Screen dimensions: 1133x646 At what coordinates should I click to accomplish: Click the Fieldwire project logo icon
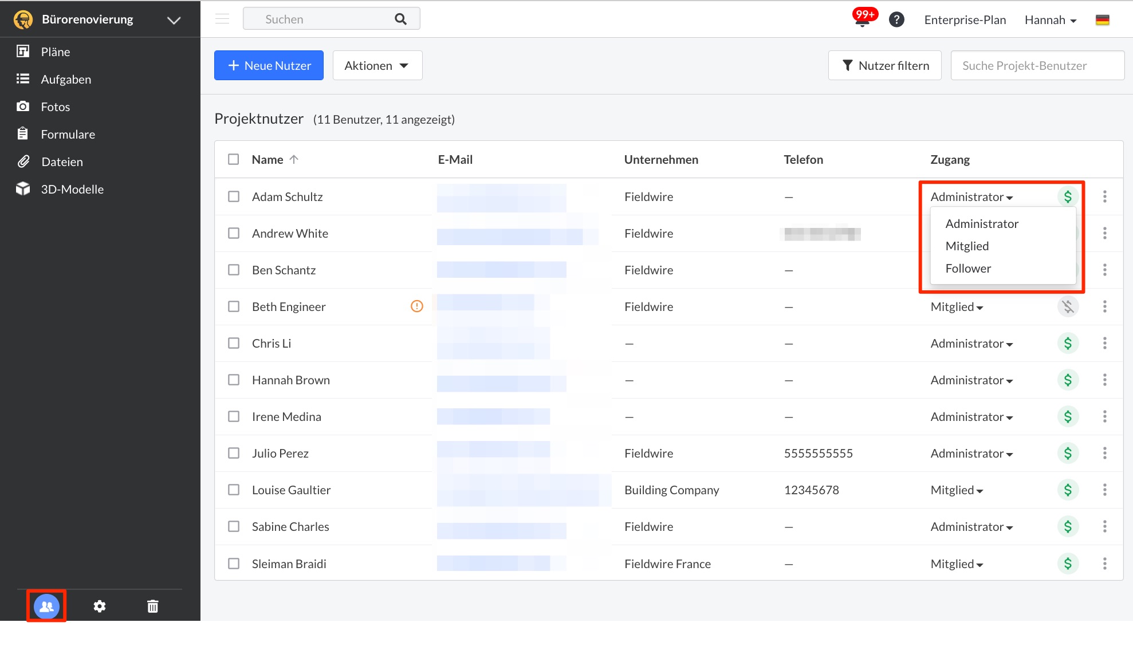[x=23, y=19]
